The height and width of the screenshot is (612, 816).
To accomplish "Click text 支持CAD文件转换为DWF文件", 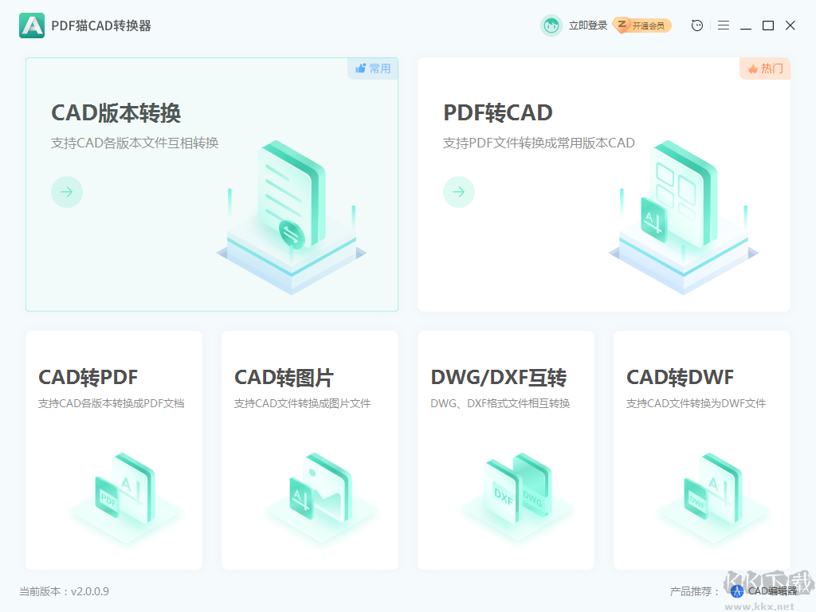I will [x=696, y=403].
